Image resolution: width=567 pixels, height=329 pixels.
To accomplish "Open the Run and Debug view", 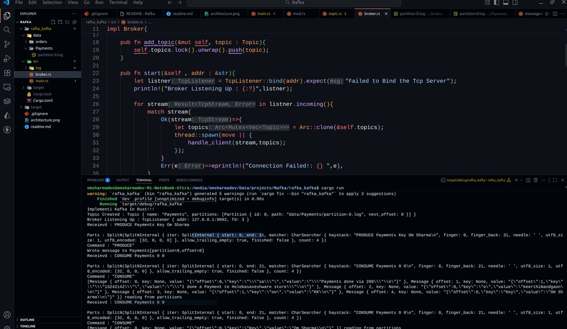I will click(x=7, y=59).
